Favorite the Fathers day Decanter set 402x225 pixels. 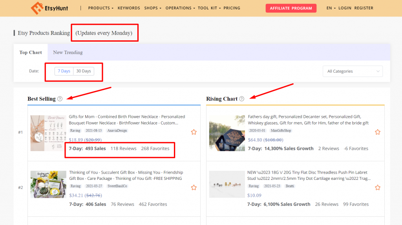[x=377, y=132]
